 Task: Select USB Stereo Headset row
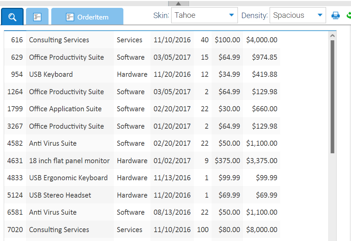click(x=60, y=195)
